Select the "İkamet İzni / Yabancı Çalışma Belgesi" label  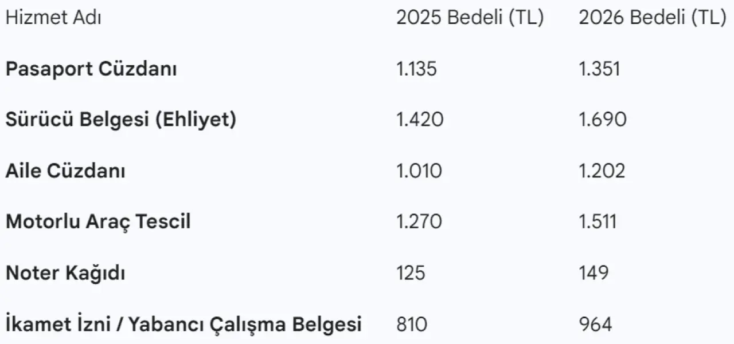(x=183, y=325)
